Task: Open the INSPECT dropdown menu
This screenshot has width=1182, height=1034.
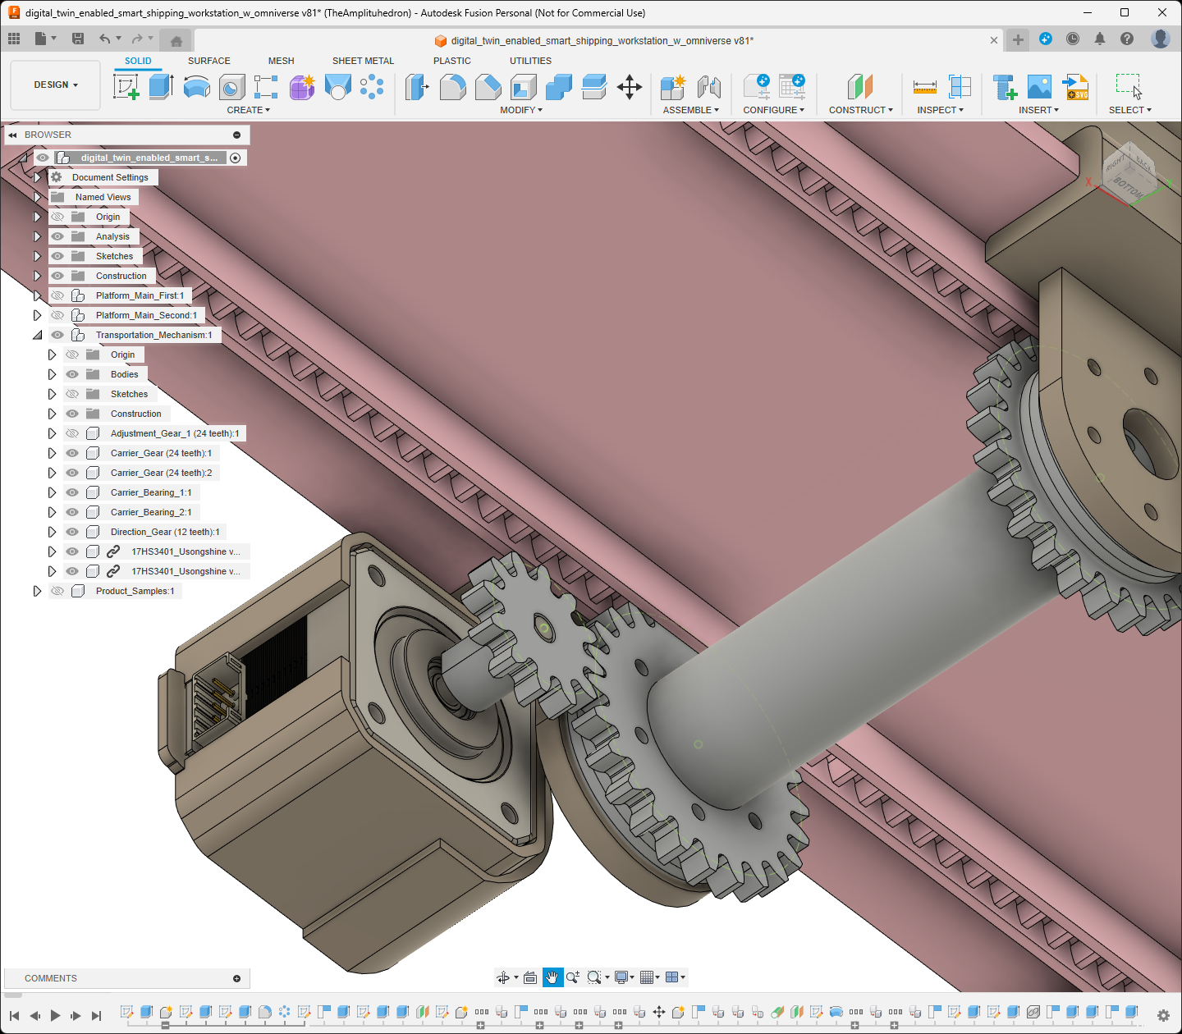Action: 941,110
